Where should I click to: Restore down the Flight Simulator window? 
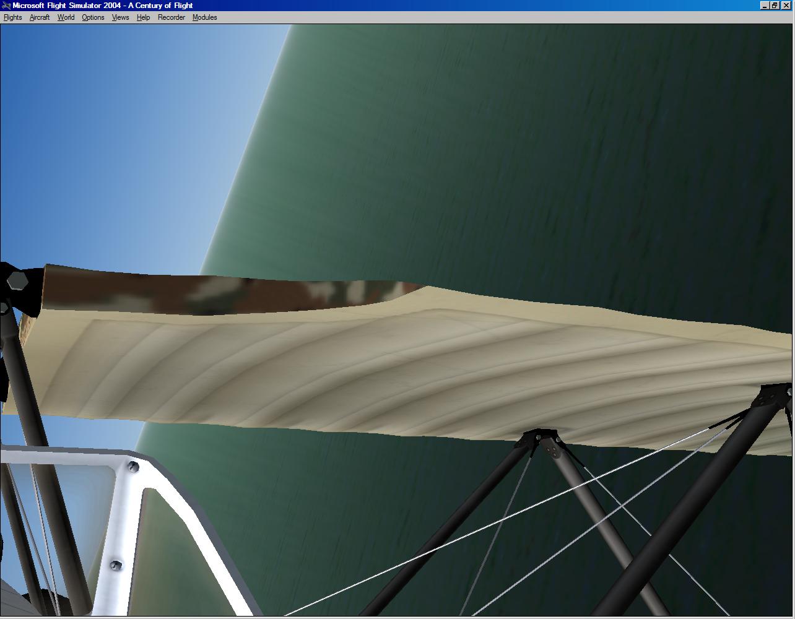coord(775,6)
